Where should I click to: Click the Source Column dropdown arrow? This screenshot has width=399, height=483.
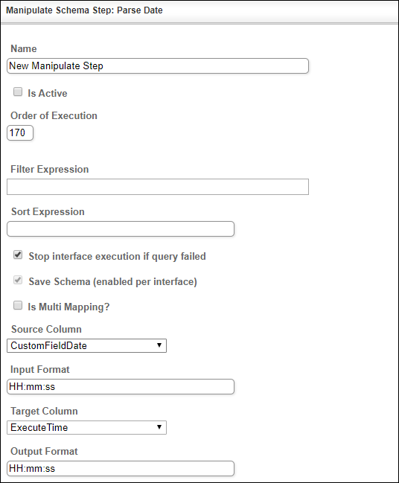(159, 345)
